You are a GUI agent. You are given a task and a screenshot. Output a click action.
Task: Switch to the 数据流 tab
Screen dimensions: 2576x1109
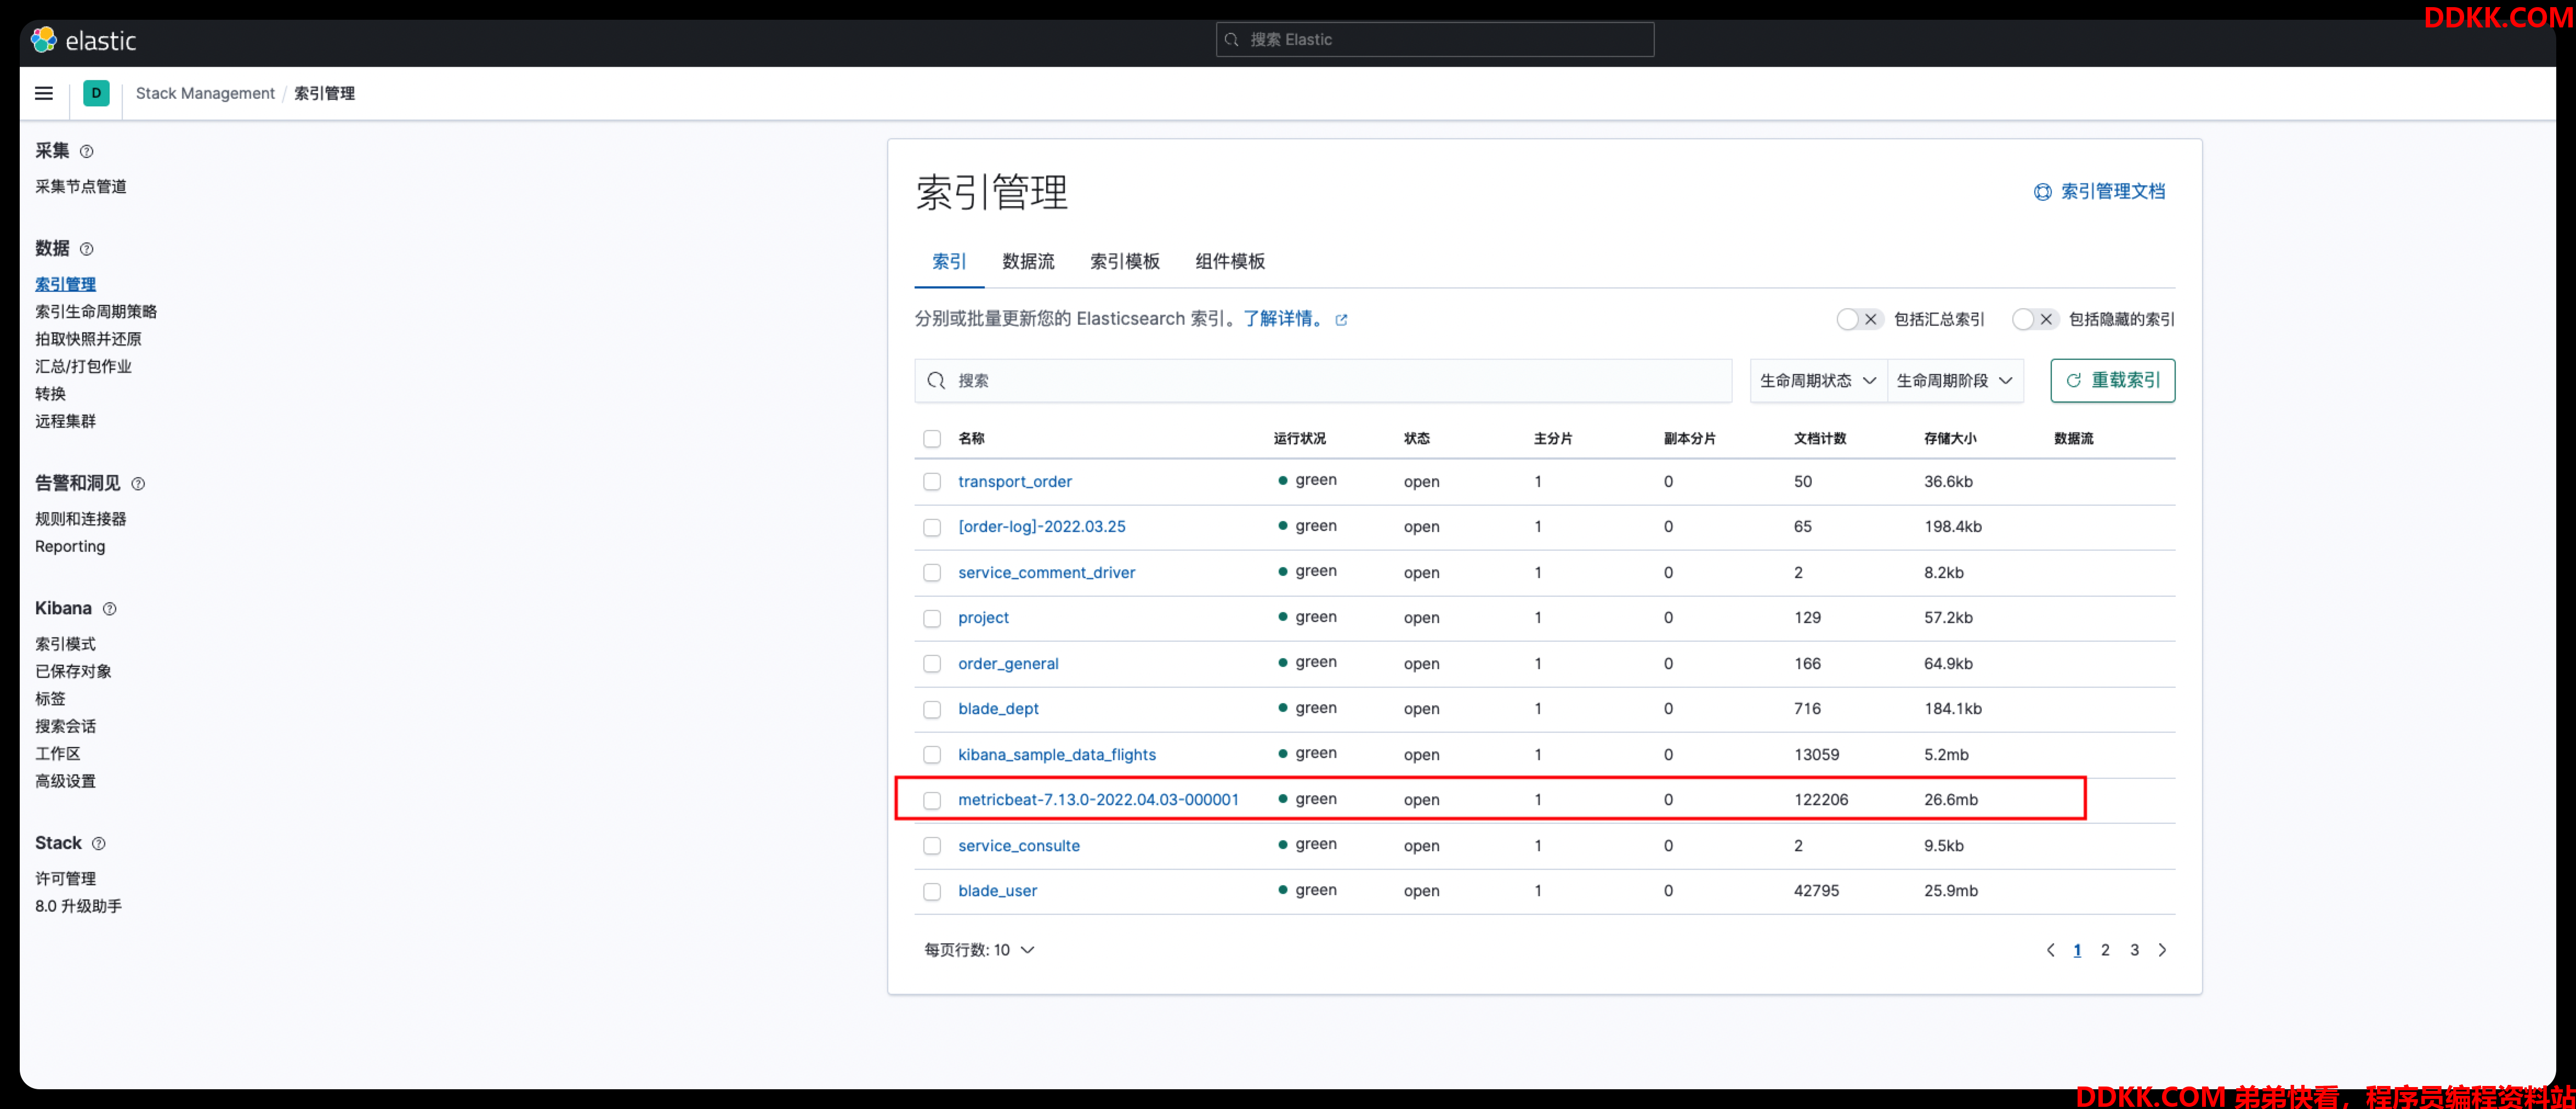(1028, 262)
